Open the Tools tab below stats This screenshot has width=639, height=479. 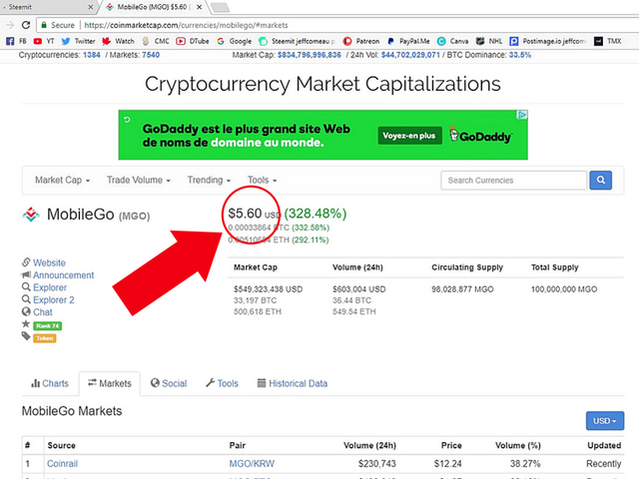pyautogui.click(x=222, y=383)
